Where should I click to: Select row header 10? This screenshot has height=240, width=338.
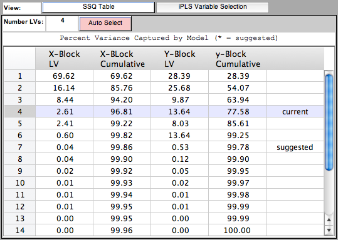point(20,183)
